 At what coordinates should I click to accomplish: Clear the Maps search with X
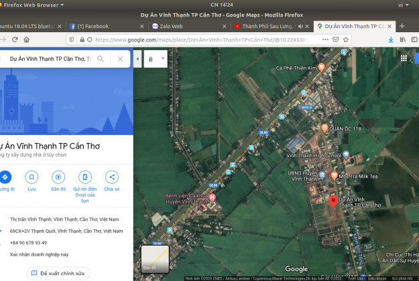coord(120,59)
